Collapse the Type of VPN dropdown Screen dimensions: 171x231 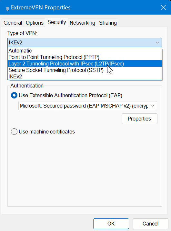[85, 42]
